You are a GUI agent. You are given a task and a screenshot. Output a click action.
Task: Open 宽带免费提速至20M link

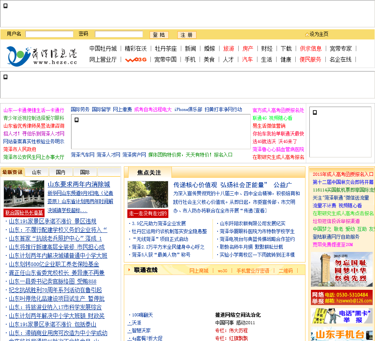tap(333, 245)
